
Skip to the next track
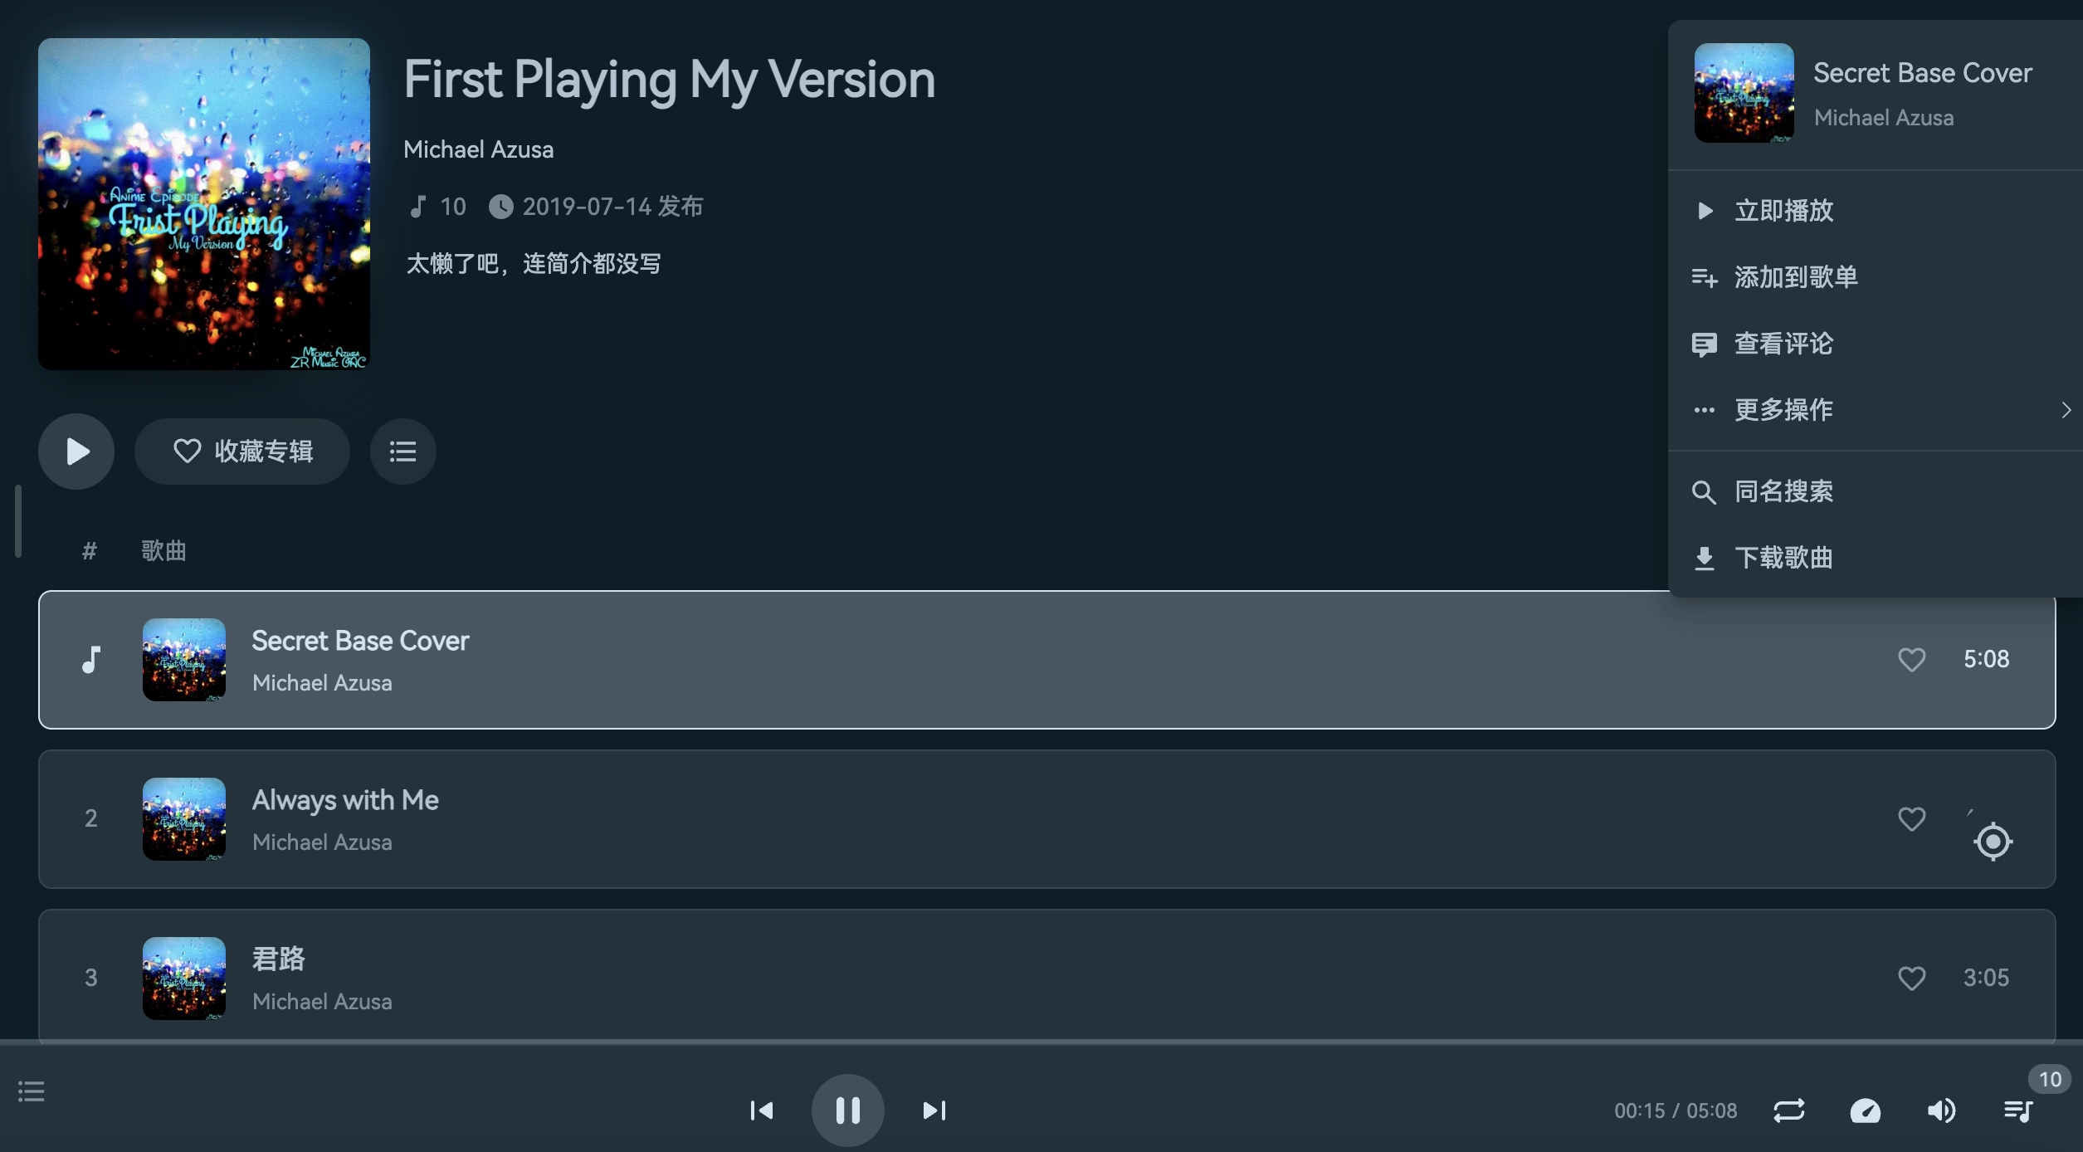934,1111
